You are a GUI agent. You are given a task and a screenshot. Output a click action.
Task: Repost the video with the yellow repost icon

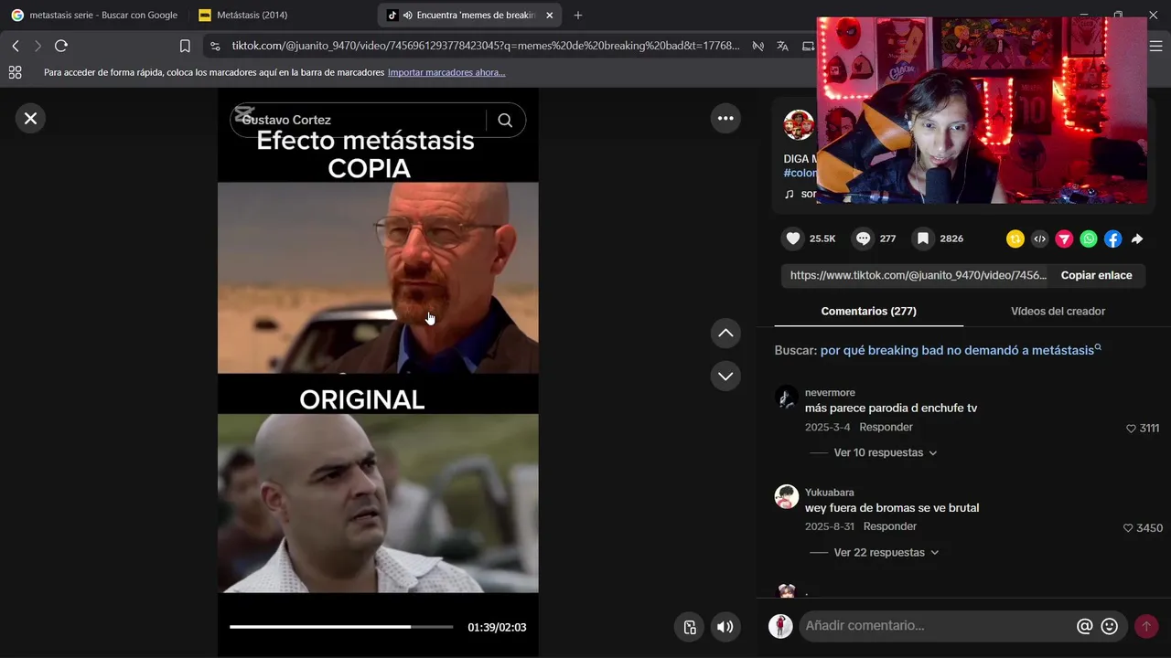click(1015, 239)
